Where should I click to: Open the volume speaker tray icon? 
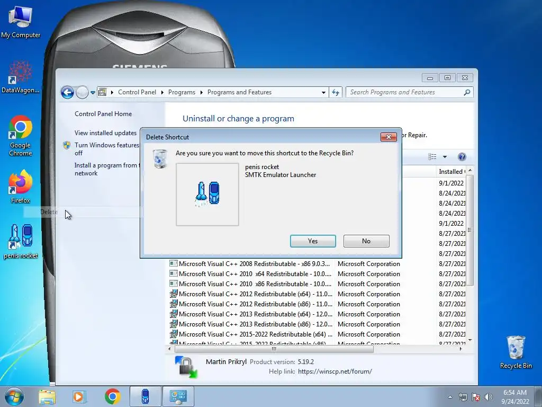[489, 397]
